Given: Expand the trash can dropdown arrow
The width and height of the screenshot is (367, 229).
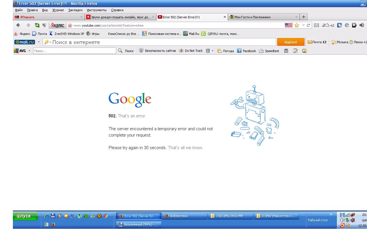Looking at the screenshot, I should [x=212, y=51].
